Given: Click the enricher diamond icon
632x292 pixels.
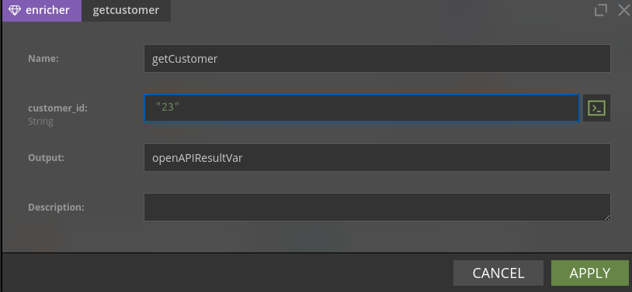Looking at the screenshot, I should click(x=15, y=11).
